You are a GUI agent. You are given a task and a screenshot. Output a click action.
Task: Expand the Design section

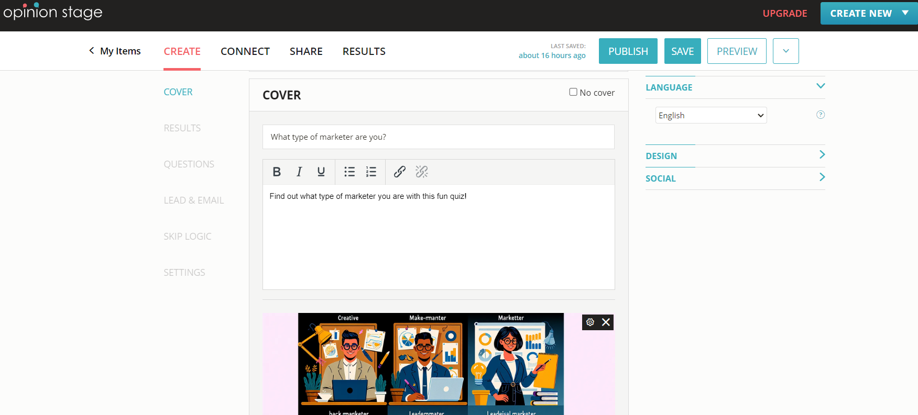click(735, 156)
